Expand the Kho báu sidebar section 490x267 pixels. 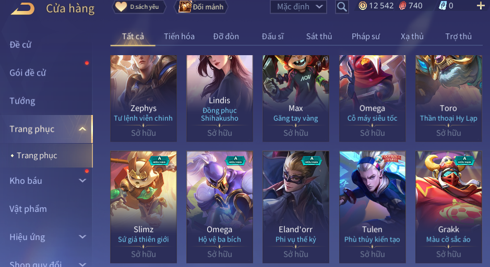(x=82, y=181)
